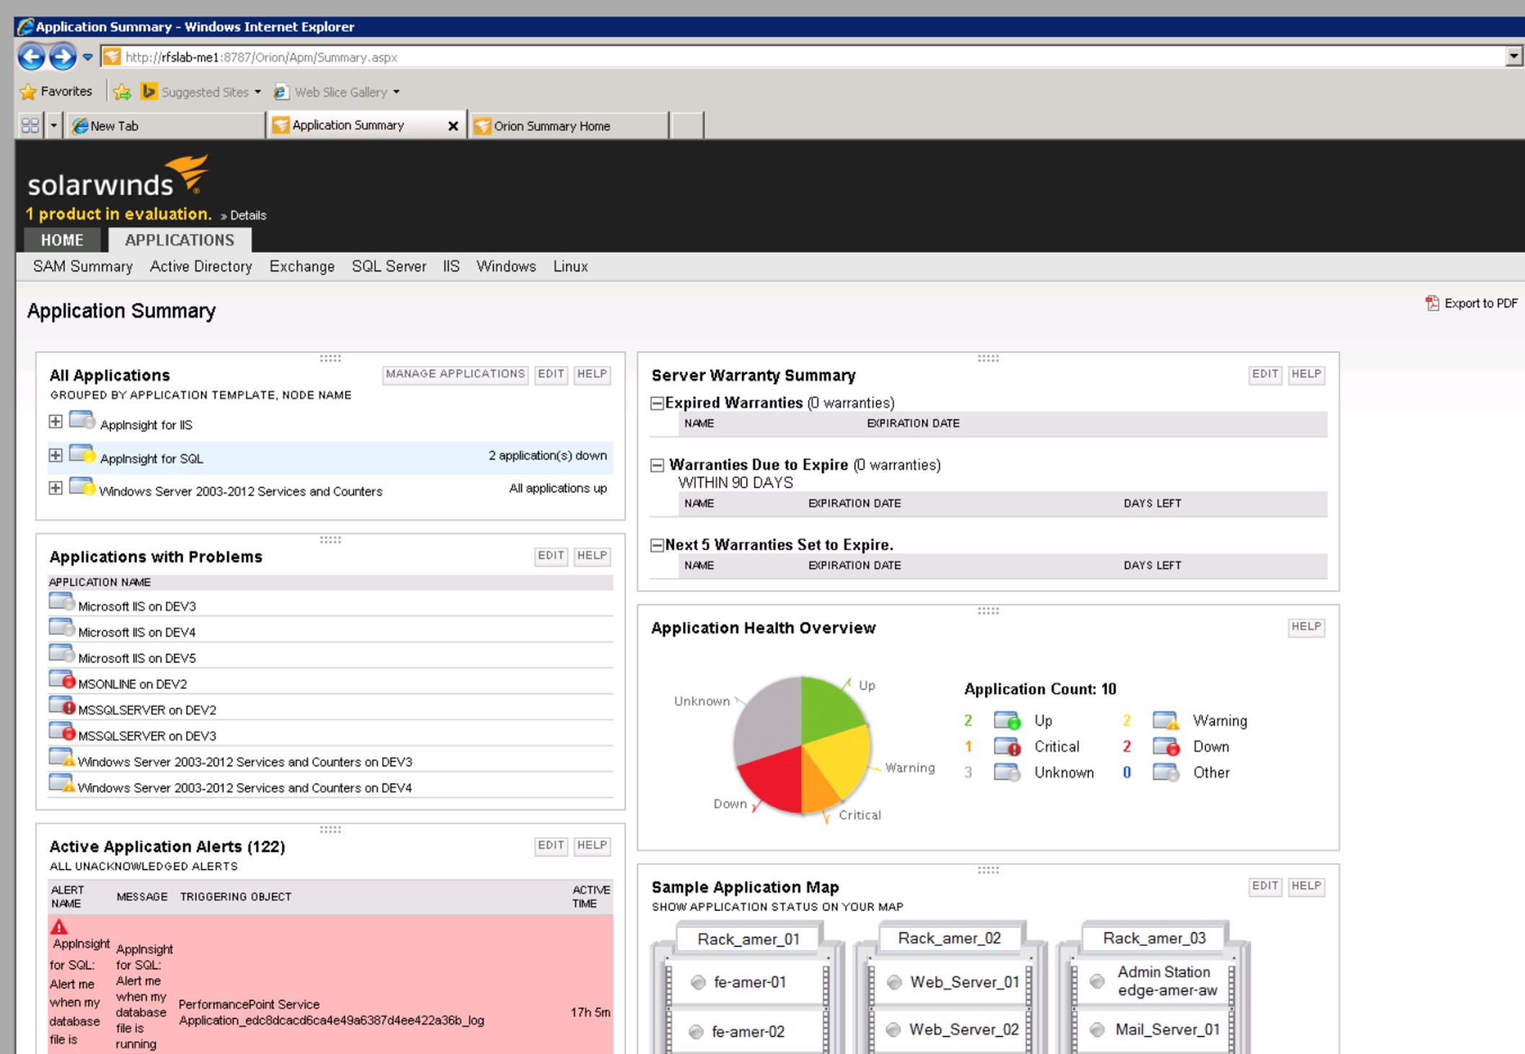Click MANAGE APPLICATIONS button
Image resolution: width=1525 pixels, height=1054 pixels.
click(x=455, y=374)
